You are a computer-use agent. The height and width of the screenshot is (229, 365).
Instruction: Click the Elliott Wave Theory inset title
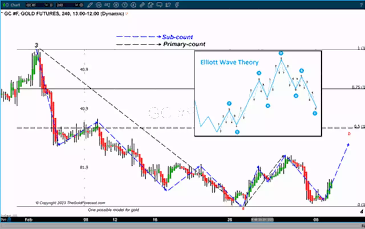229,62
